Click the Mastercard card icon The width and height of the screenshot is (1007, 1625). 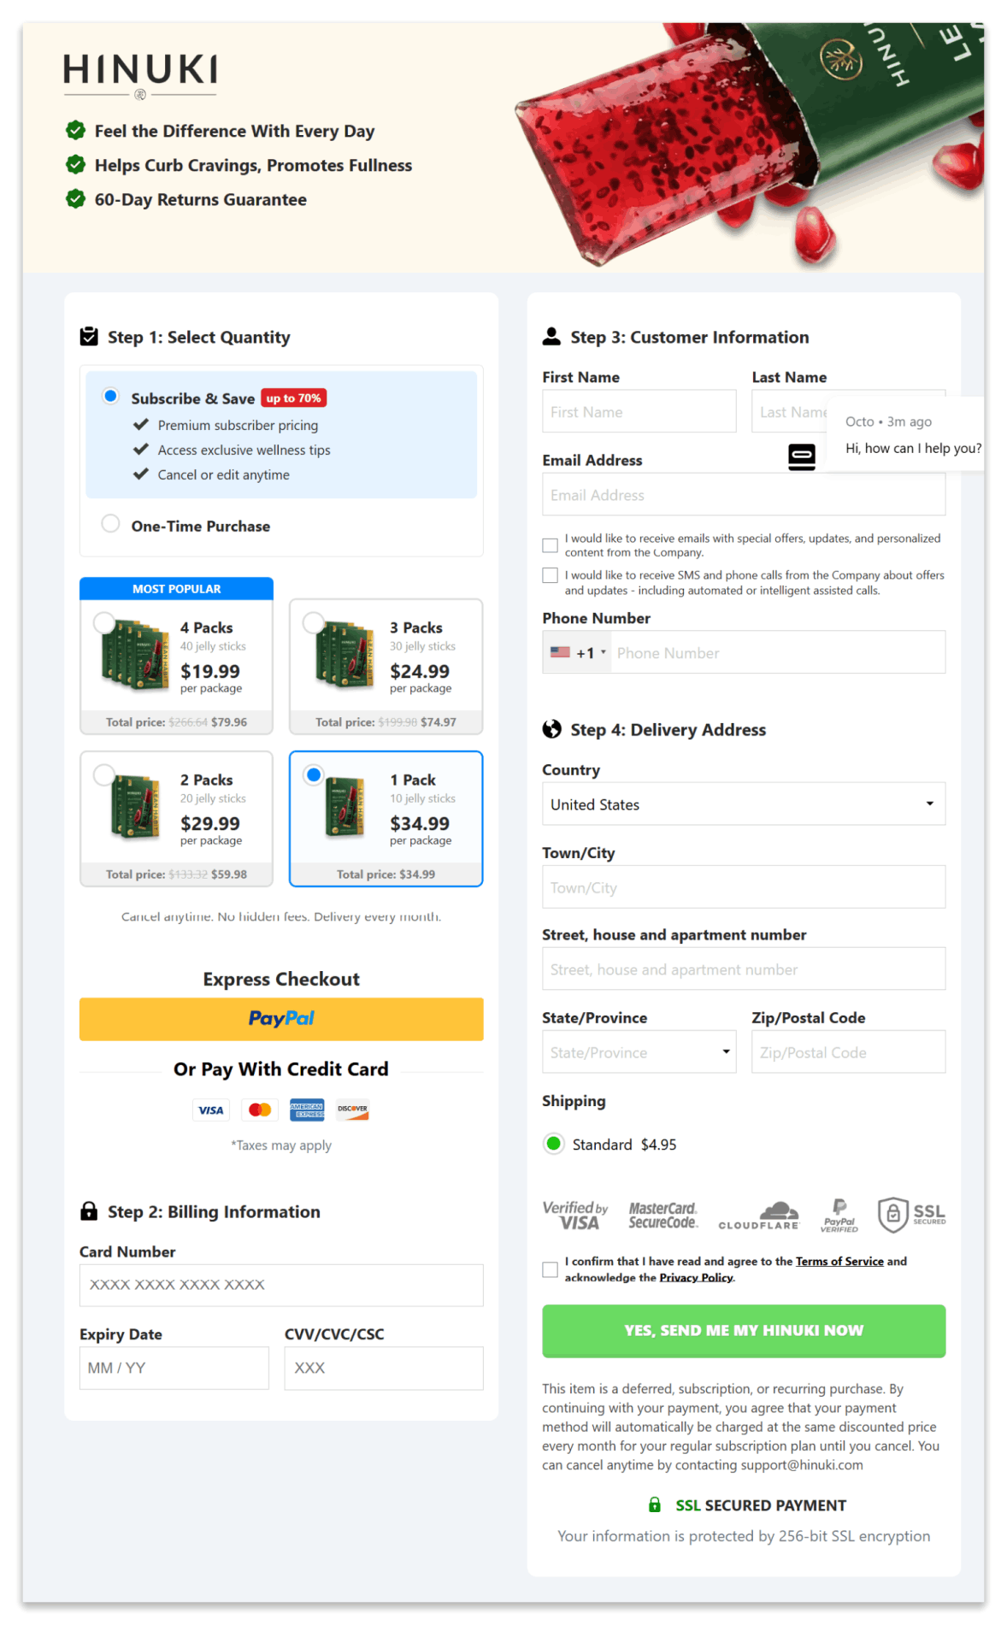pyautogui.click(x=260, y=1110)
